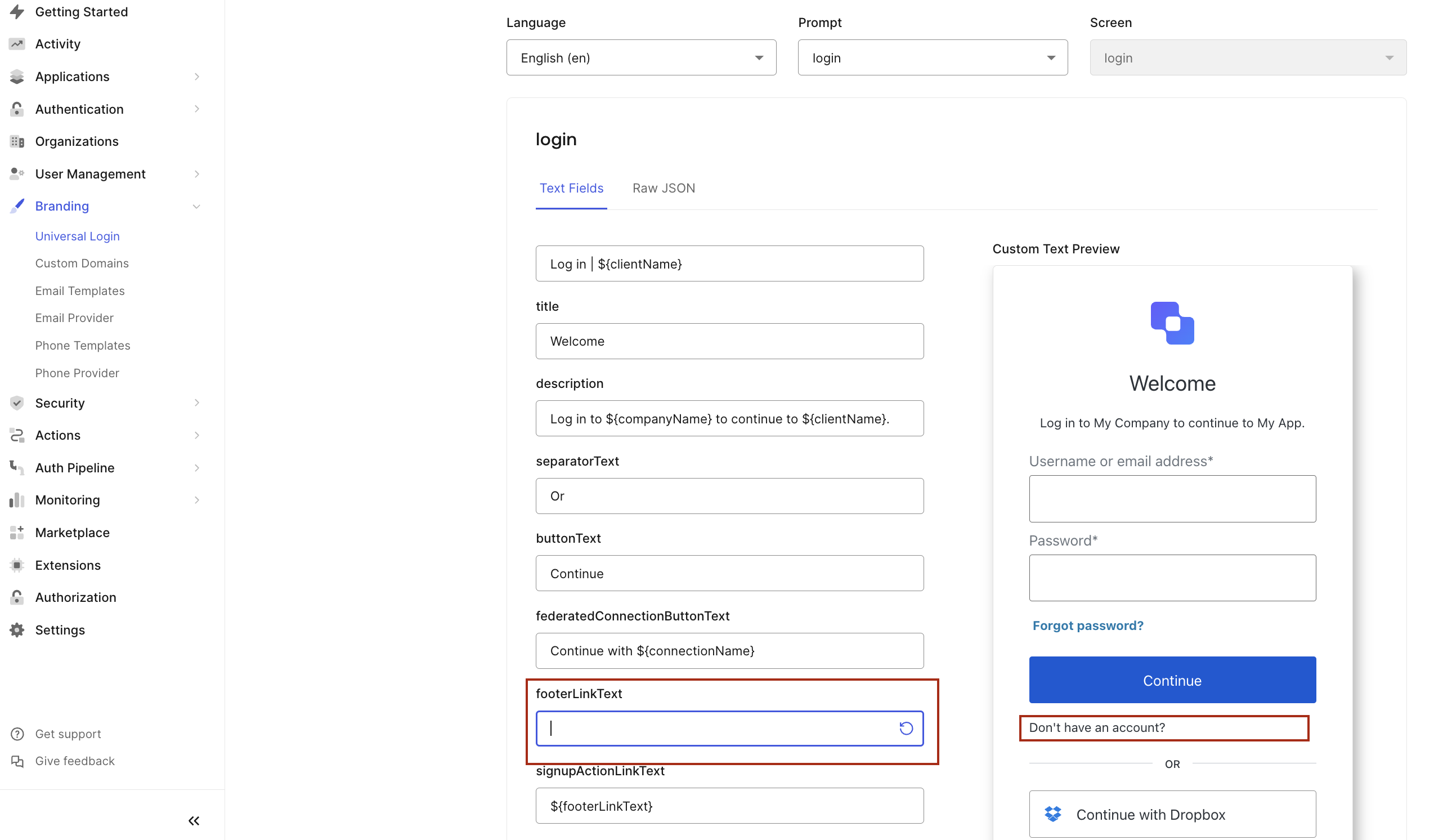Click the Extensions chip icon

17,565
